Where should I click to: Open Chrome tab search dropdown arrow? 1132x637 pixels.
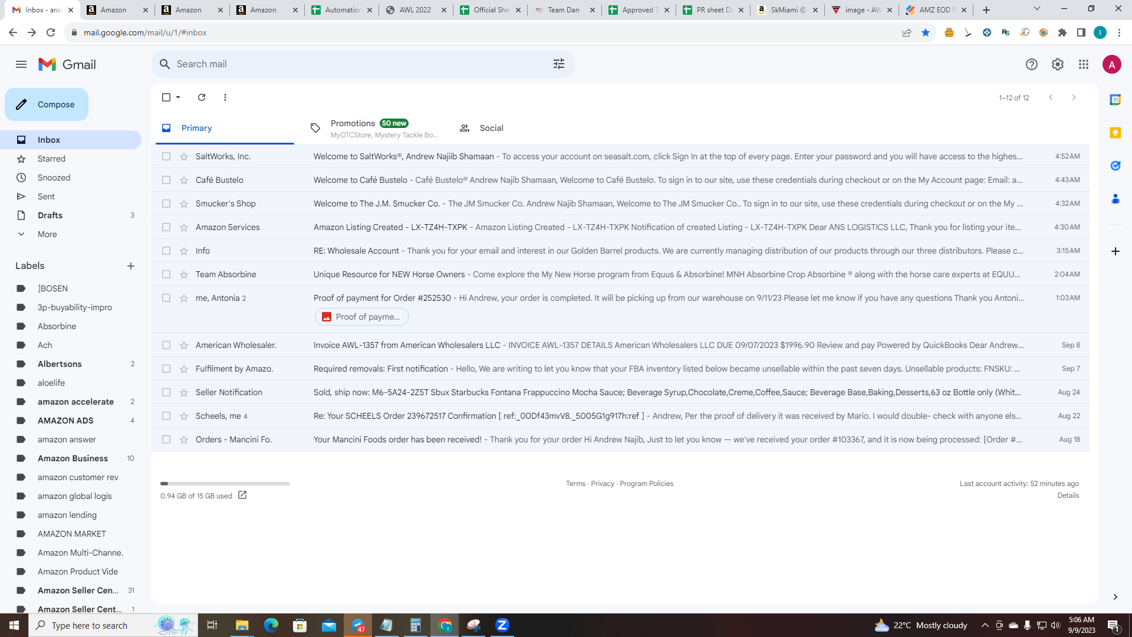coord(1037,9)
